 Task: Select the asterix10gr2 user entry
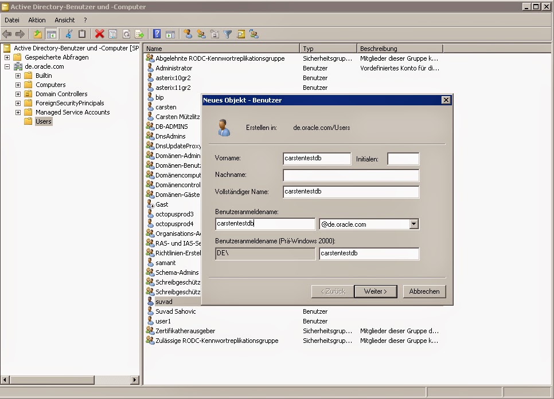[x=173, y=78]
